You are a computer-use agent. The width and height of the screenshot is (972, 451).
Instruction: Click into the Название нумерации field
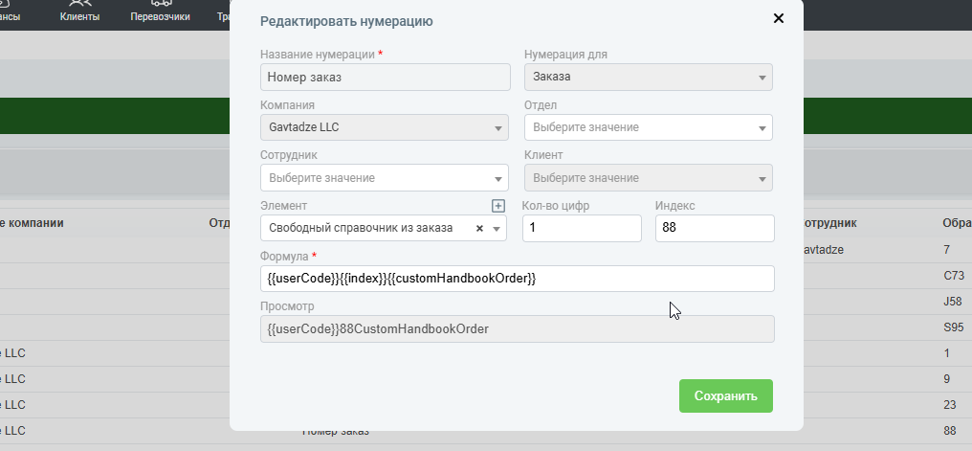(384, 77)
